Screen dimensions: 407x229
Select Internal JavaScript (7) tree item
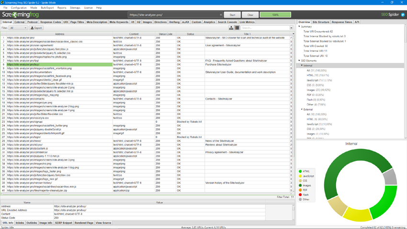319,80
